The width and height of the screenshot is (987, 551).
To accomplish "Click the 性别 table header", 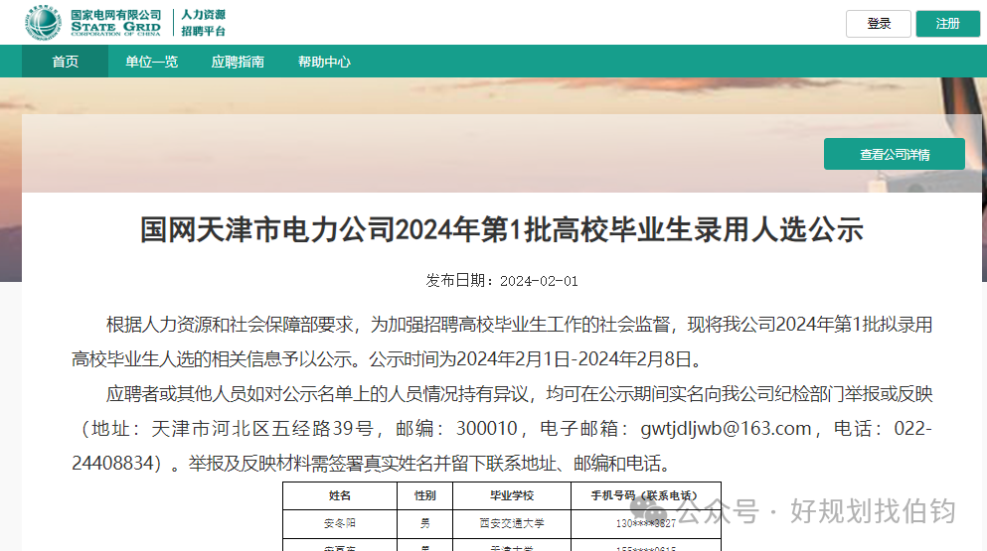I will point(424,495).
